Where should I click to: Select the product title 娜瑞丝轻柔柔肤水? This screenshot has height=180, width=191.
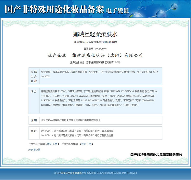click(95, 34)
